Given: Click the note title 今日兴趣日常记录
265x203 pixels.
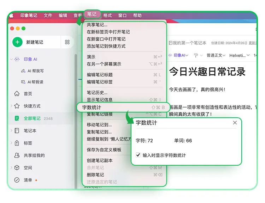Looking at the screenshot, I should click(x=207, y=72).
